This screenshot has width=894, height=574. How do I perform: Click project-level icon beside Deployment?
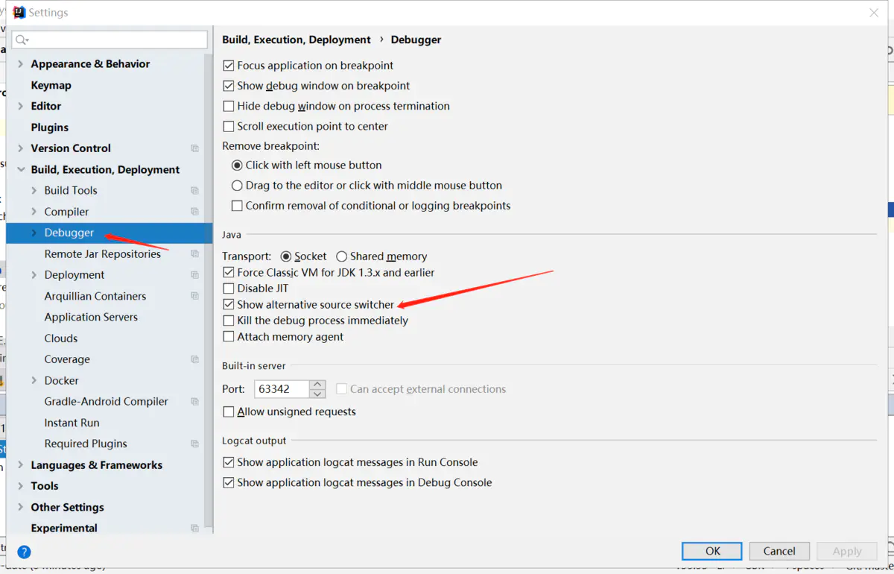[x=195, y=275]
